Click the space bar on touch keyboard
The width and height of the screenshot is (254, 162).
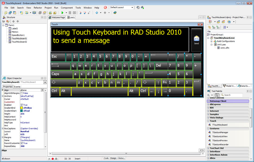100,91
